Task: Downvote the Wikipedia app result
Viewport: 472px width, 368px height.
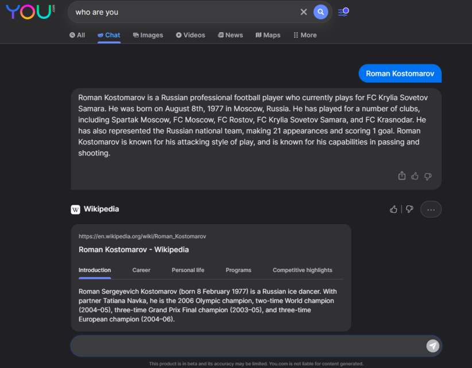Action: click(x=409, y=209)
